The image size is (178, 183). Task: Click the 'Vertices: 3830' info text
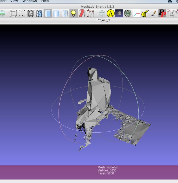tap(107, 170)
